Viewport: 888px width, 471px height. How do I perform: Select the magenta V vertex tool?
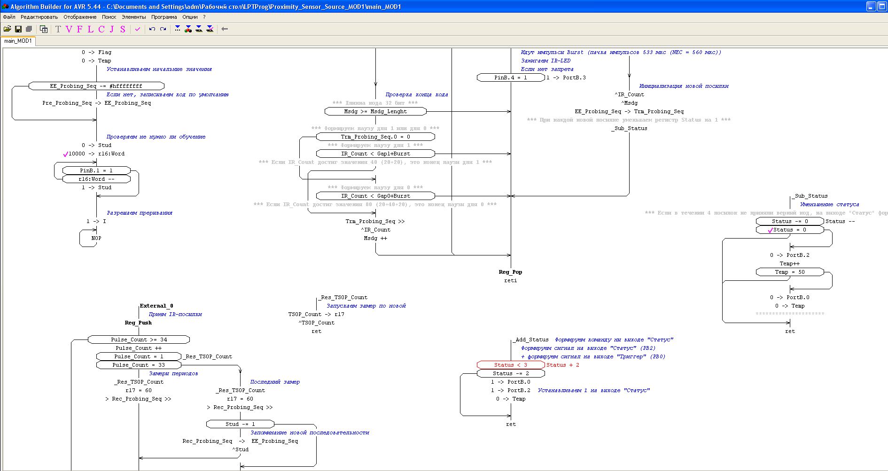(69, 29)
